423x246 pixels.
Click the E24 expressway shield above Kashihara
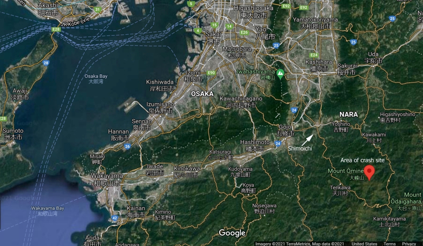[314, 55]
